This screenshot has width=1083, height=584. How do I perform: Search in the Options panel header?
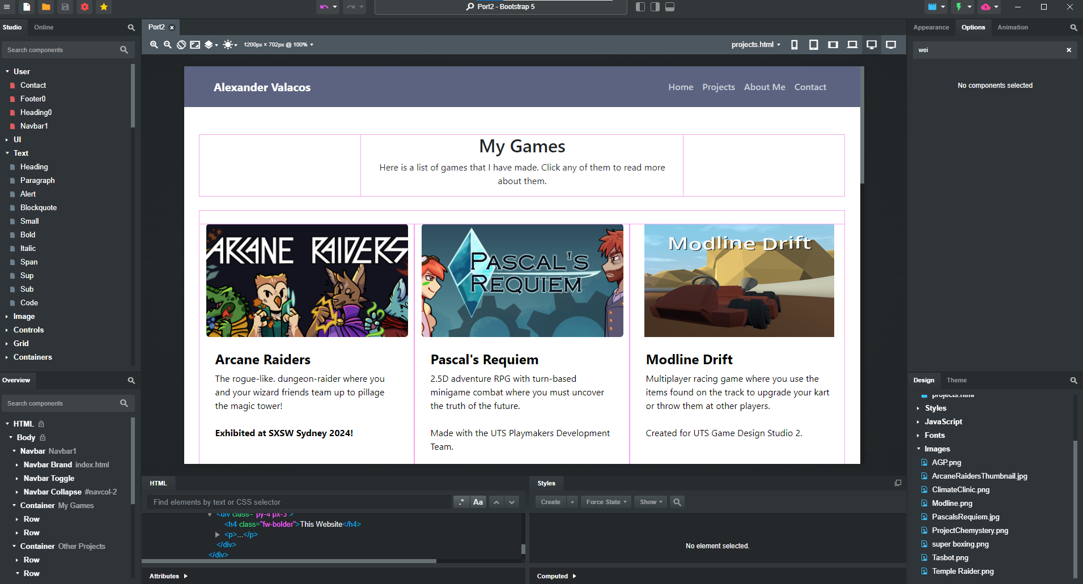[x=1073, y=27]
